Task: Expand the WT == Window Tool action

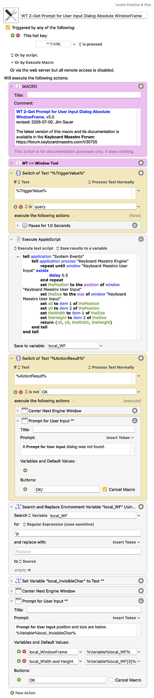Action: (11, 163)
